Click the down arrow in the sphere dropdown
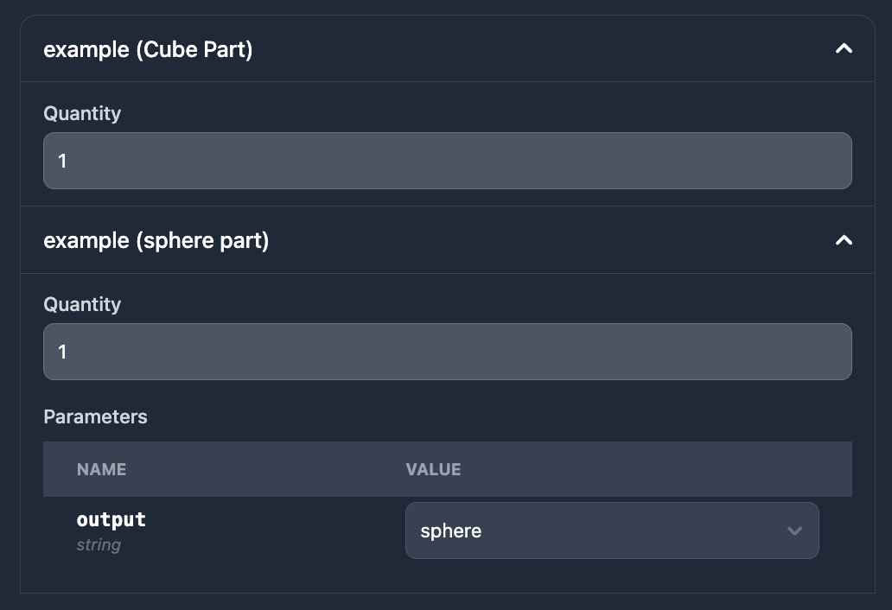This screenshot has width=892, height=610. coord(794,531)
